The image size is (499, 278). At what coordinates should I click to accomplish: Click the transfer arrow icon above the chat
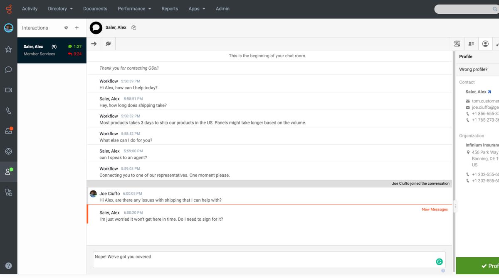click(94, 44)
